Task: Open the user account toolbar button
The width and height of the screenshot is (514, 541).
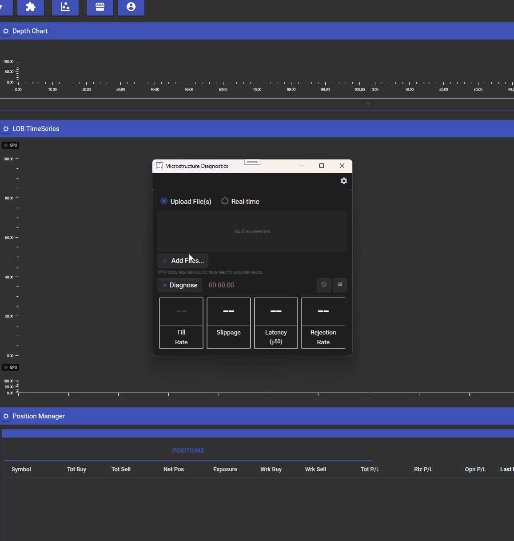Action: coord(131,7)
